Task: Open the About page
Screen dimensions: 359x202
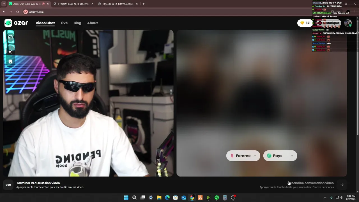Action: (93, 23)
